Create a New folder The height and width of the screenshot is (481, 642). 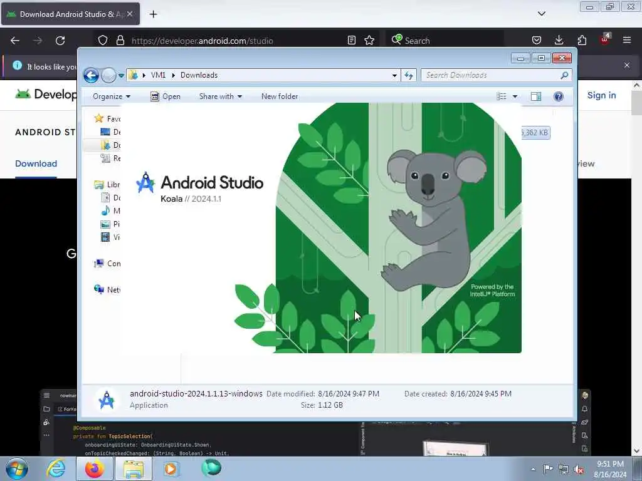pyautogui.click(x=280, y=96)
